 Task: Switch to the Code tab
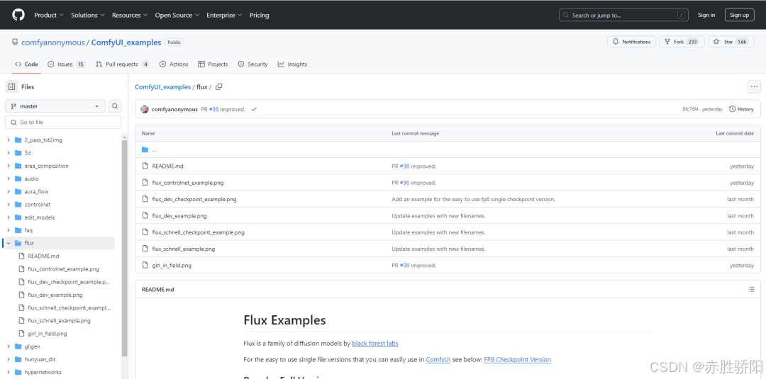(x=26, y=64)
